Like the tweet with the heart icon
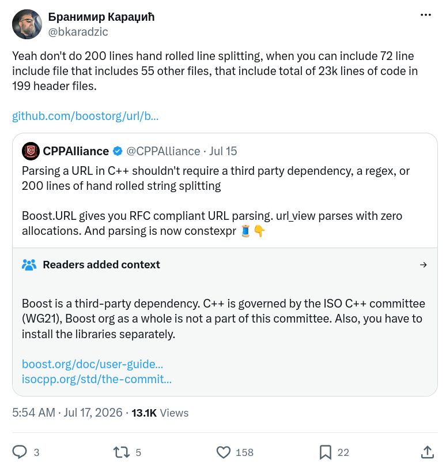Screen dimensions: 446x468 coord(224,452)
